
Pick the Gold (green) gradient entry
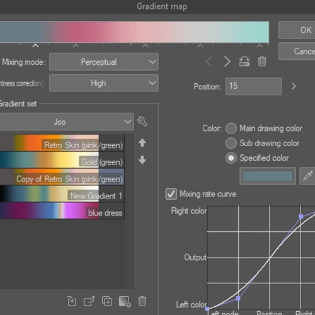[62, 160]
